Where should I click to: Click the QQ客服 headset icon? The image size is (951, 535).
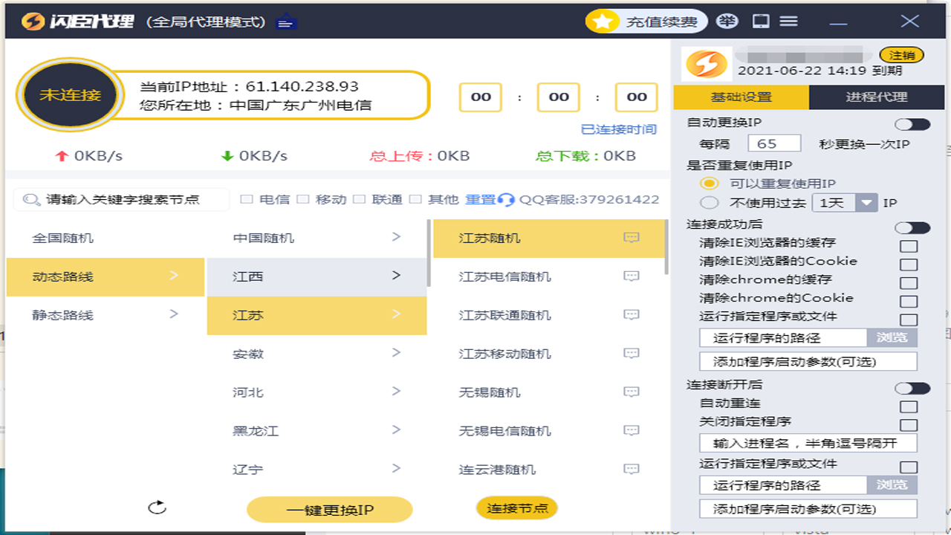(x=507, y=199)
